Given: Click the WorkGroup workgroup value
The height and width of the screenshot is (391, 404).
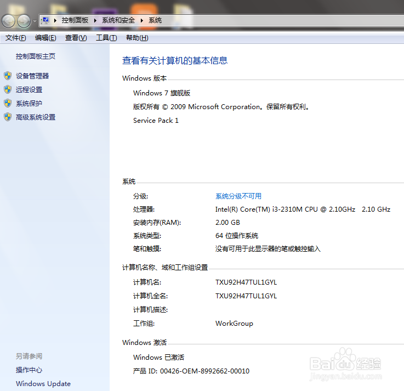Looking at the screenshot, I should coord(234,323).
